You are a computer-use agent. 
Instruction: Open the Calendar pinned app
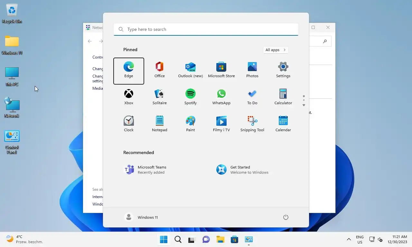[283, 125]
